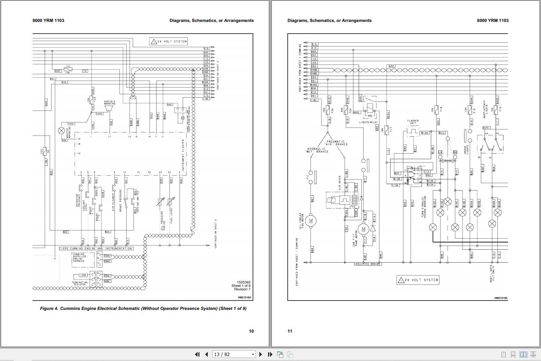The image size is (541, 361).
Task: Jump to the last page
Action: click(x=270, y=355)
